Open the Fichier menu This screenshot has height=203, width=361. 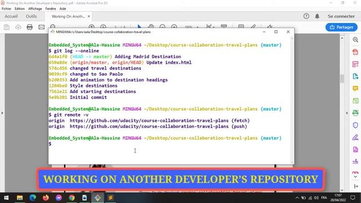tap(6, 8)
